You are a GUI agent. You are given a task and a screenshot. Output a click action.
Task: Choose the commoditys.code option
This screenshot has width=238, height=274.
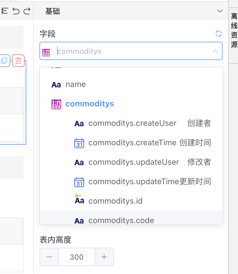click(x=121, y=220)
